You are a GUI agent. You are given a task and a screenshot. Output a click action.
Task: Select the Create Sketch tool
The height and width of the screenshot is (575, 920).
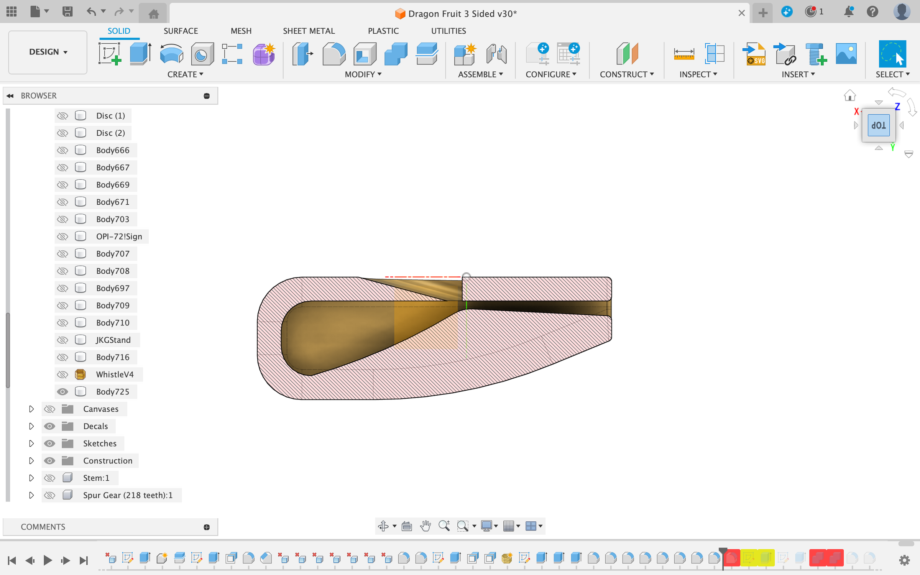tap(110, 54)
